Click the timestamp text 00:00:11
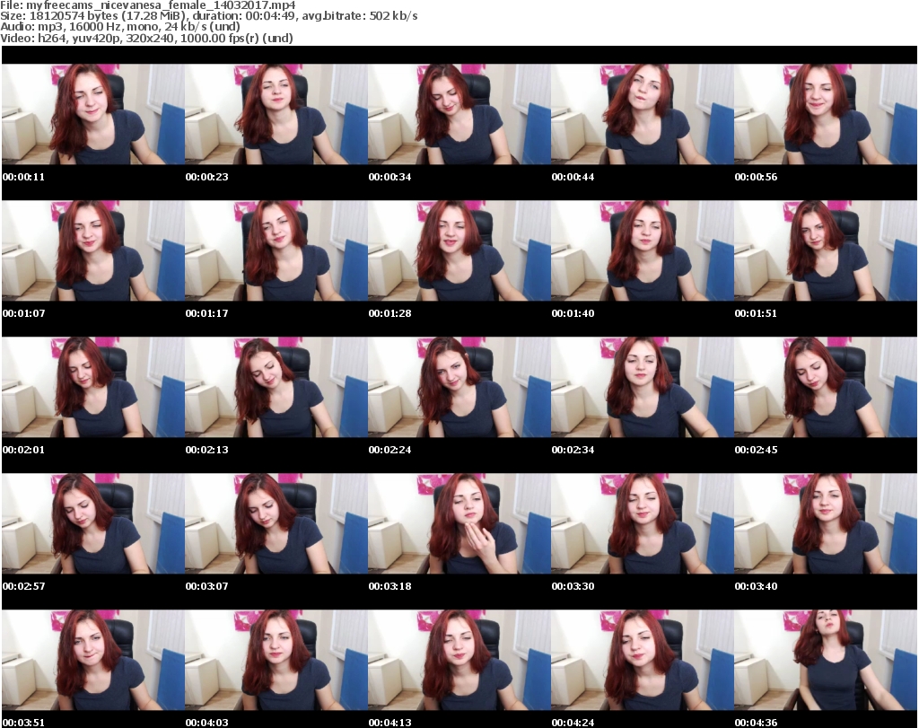This screenshot has height=728, width=919. (23, 177)
